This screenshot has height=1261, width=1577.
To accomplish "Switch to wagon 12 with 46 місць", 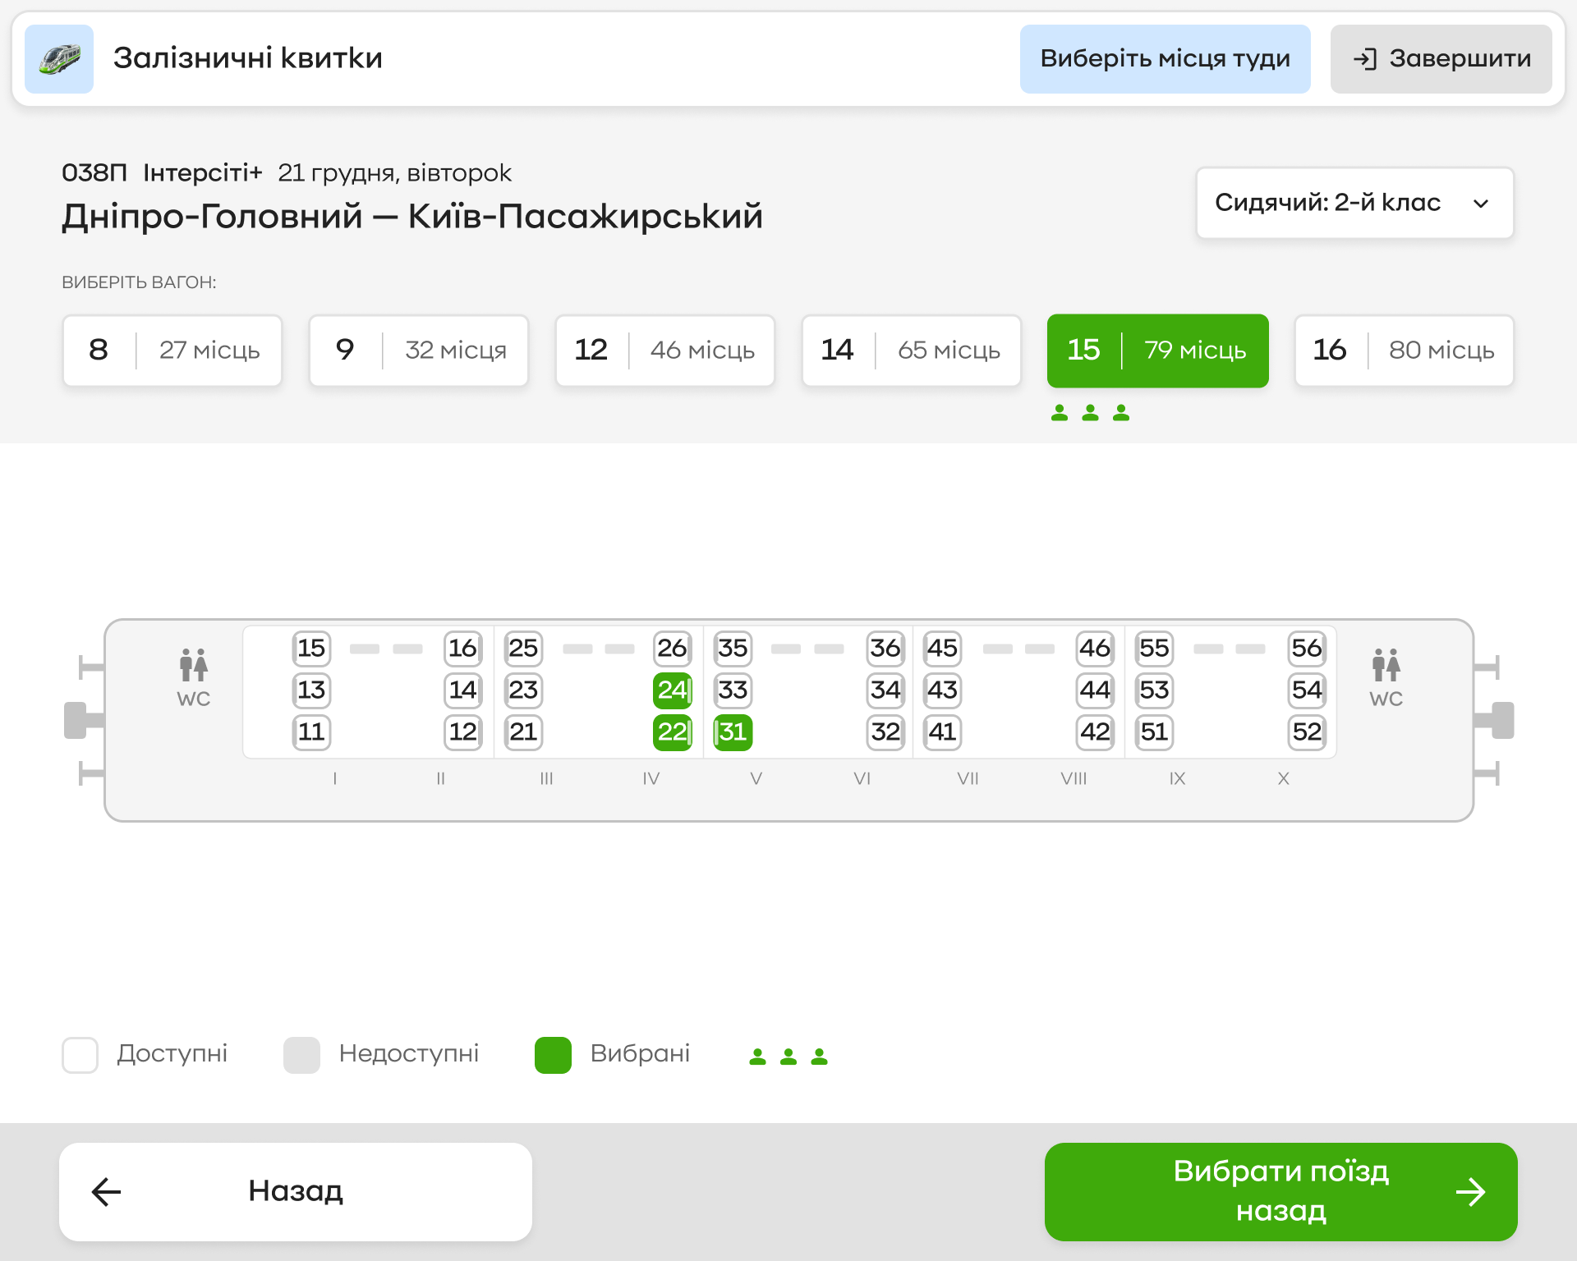I will 665,351.
